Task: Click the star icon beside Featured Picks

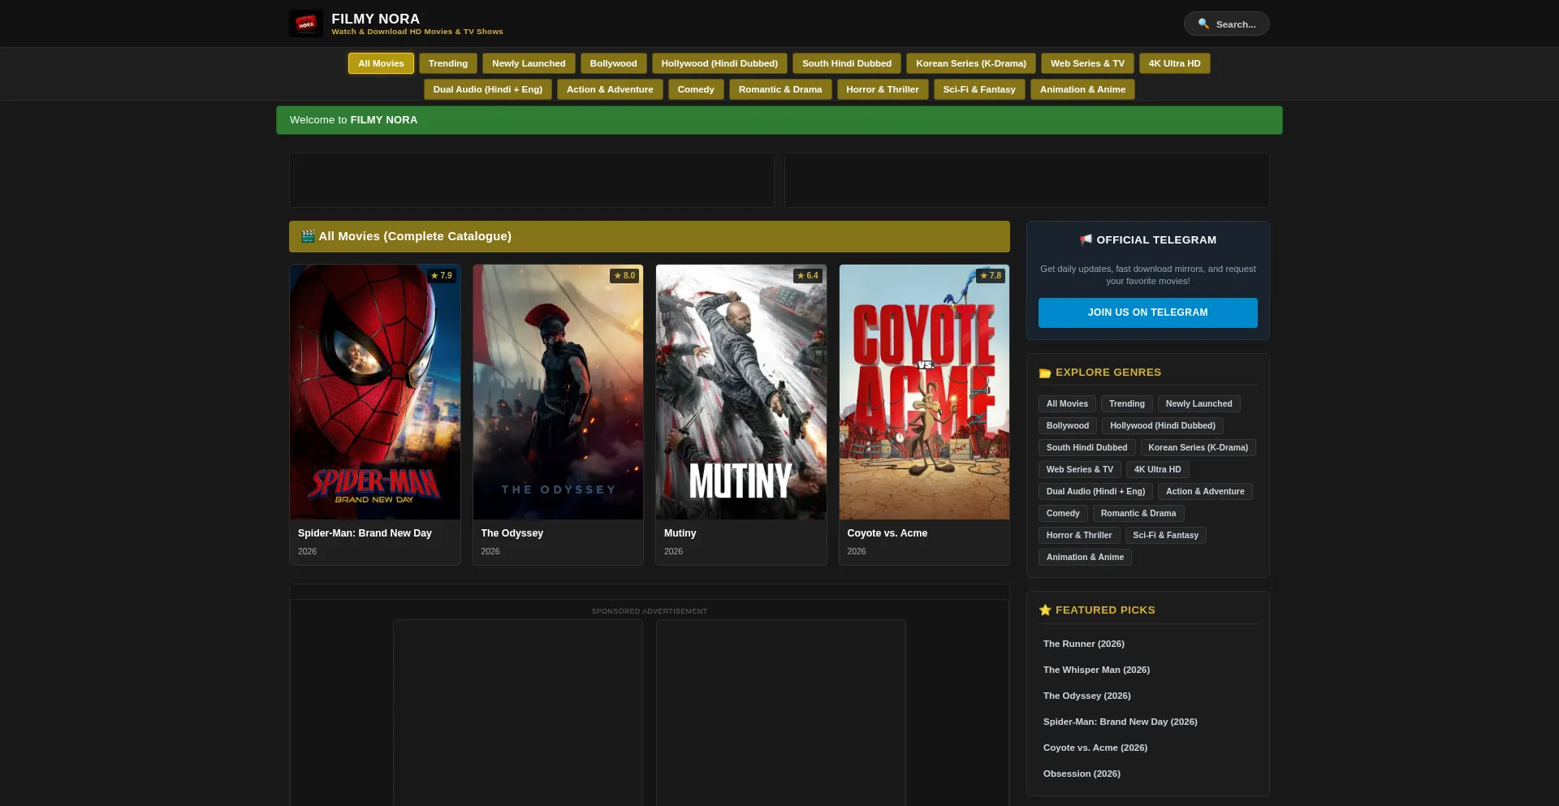Action: 1045,610
